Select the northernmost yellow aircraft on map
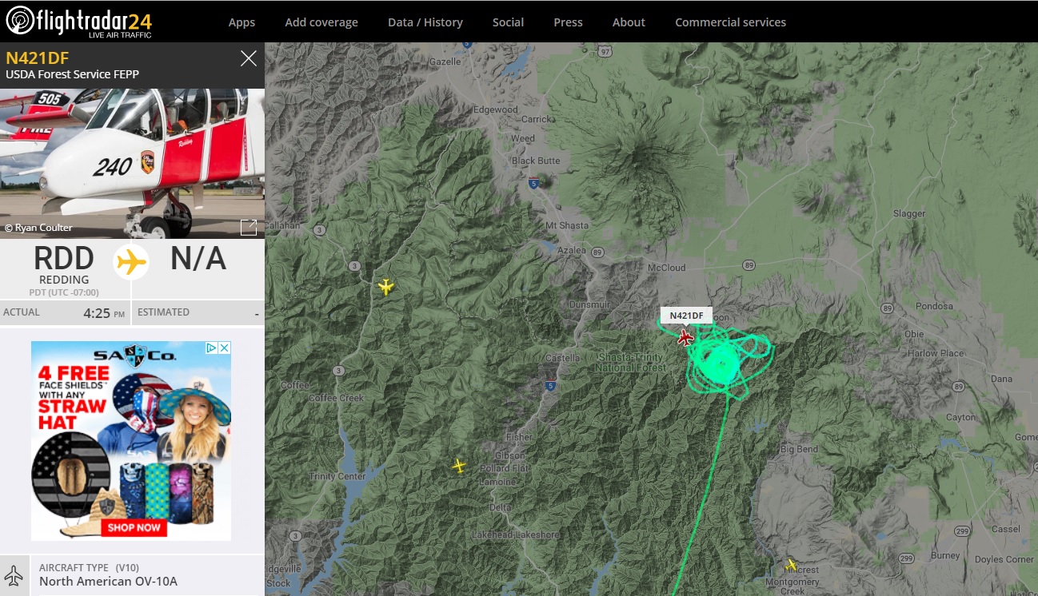The image size is (1038, 596). (x=385, y=286)
